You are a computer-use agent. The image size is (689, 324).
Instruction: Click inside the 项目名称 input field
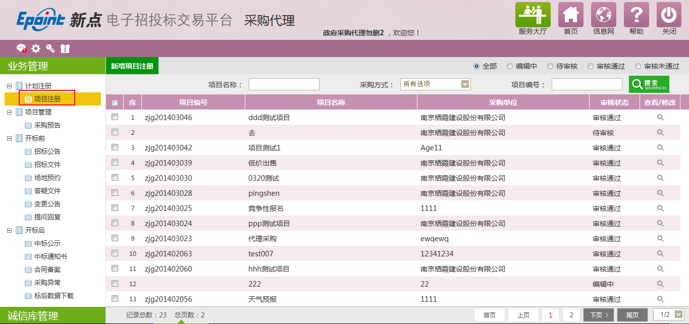point(284,84)
